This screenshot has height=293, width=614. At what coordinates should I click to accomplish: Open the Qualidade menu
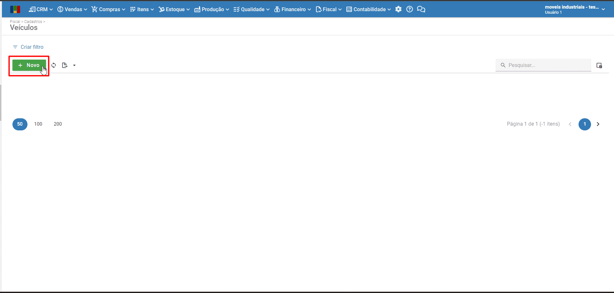coord(252,9)
